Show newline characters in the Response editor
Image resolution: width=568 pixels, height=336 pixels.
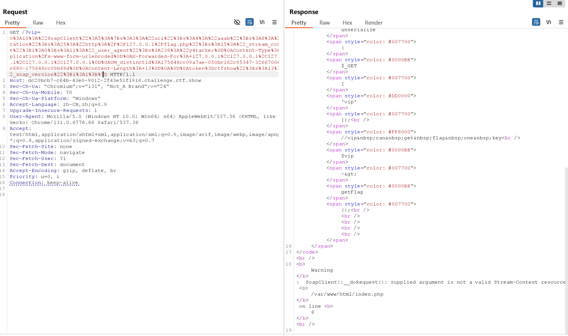(x=549, y=22)
